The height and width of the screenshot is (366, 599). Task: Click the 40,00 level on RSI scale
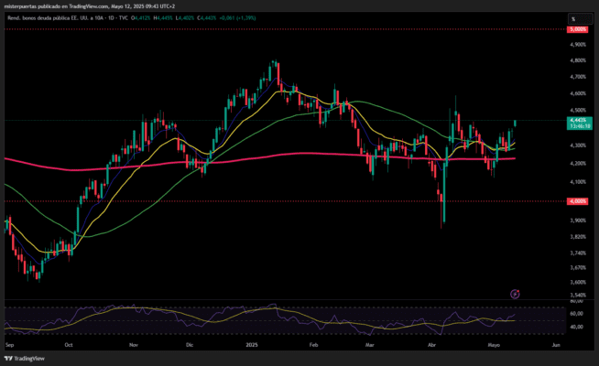576,327
